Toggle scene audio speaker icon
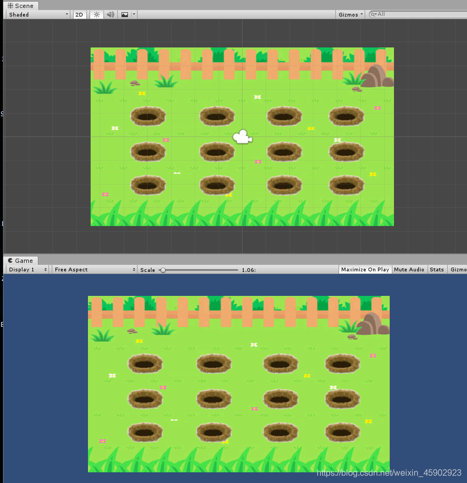 click(110, 14)
